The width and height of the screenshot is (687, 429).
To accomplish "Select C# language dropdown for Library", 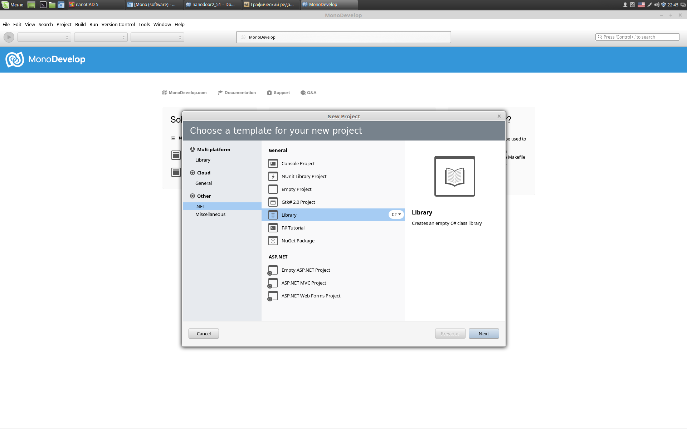I will tap(396, 214).
